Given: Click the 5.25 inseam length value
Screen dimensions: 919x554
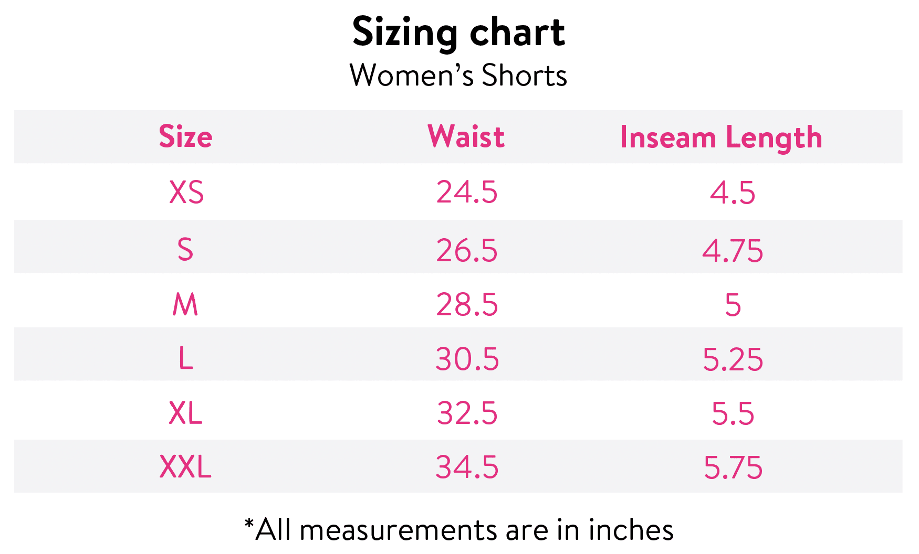Looking at the screenshot, I should point(733,360).
